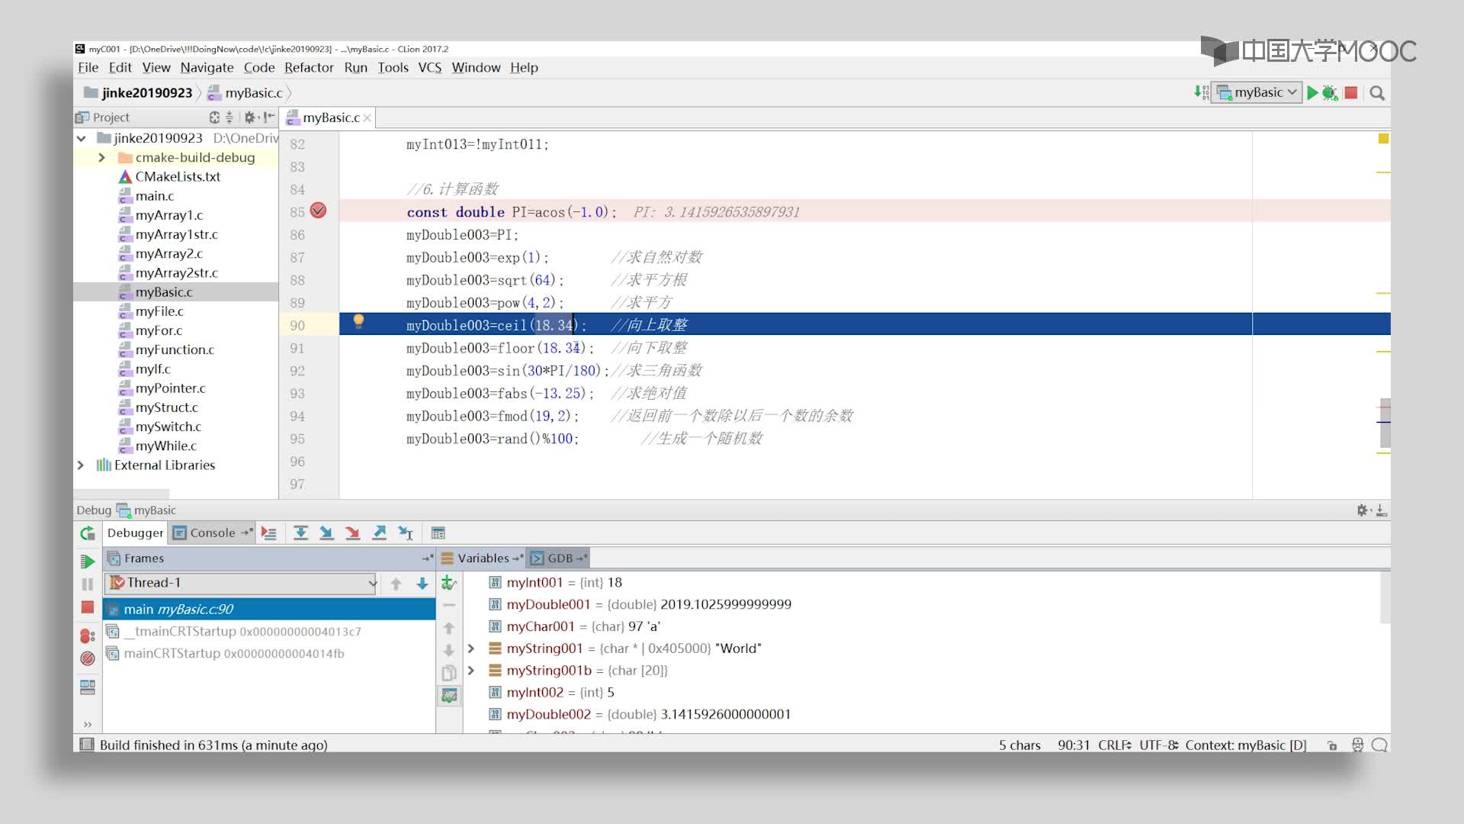The image size is (1464, 824).
Task: Click the light bulb intention on line 90
Action: tap(358, 322)
